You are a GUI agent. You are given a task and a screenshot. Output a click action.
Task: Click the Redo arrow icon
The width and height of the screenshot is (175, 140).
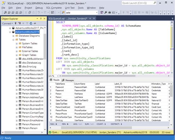[x=45, y=13]
